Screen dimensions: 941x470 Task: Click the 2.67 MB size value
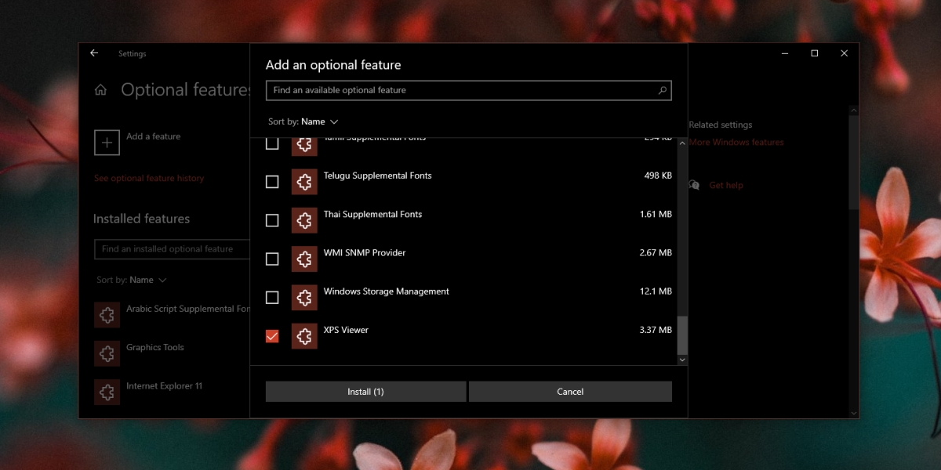pyautogui.click(x=656, y=253)
